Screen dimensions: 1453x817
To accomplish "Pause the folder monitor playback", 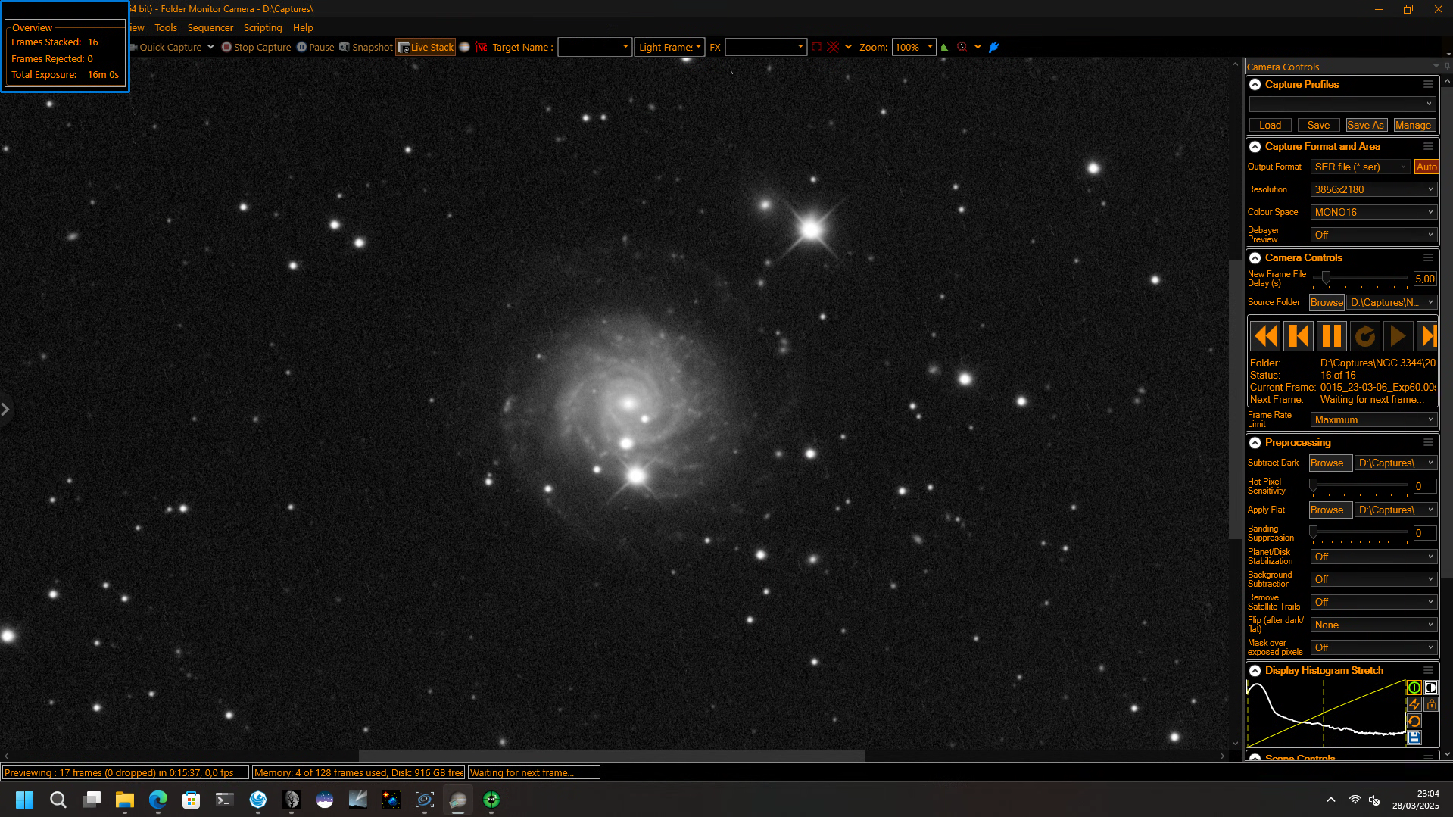I will (x=1331, y=335).
